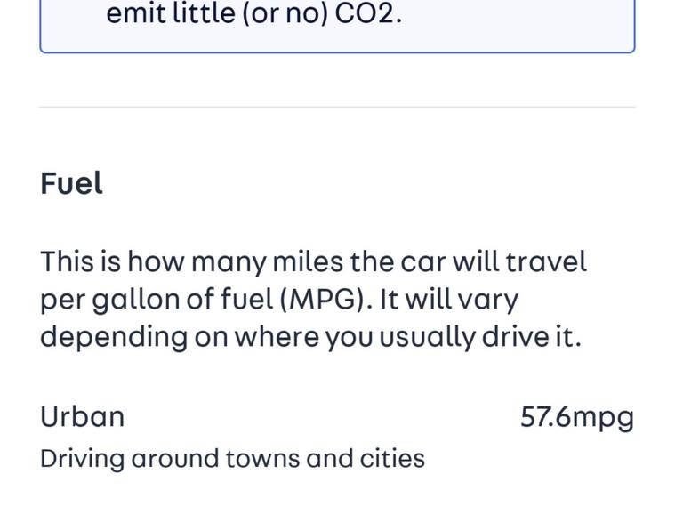
Task: Click the word "emit" in the info box
Action: [x=131, y=14]
